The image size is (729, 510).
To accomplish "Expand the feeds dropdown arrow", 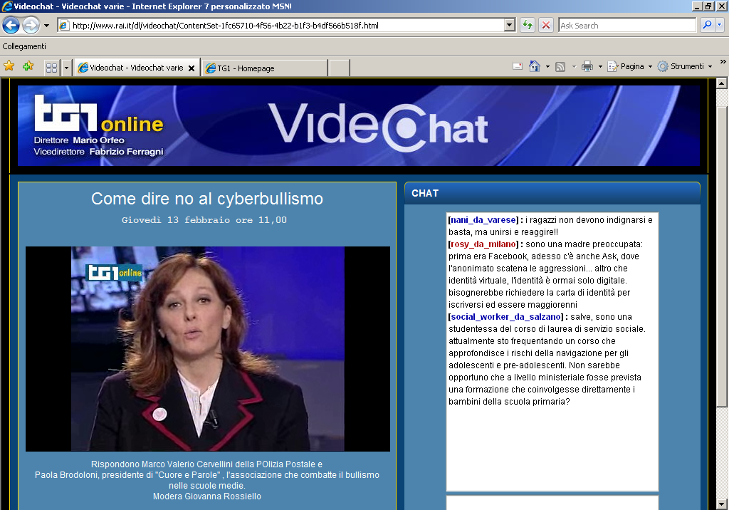I will click(574, 66).
